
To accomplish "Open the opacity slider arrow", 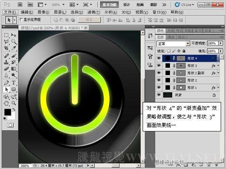I will tap(221, 43).
